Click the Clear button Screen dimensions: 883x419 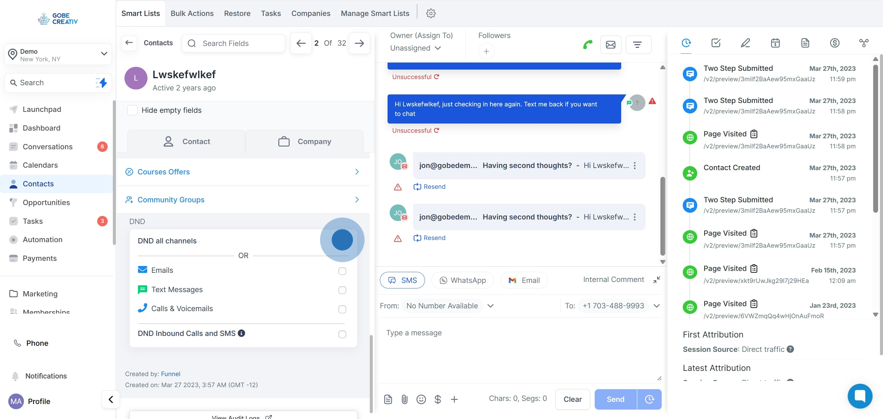coord(572,399)
